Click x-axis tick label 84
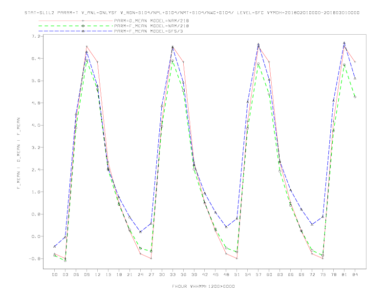The height and width of the screenshot is (299, 387). (355, 275)
